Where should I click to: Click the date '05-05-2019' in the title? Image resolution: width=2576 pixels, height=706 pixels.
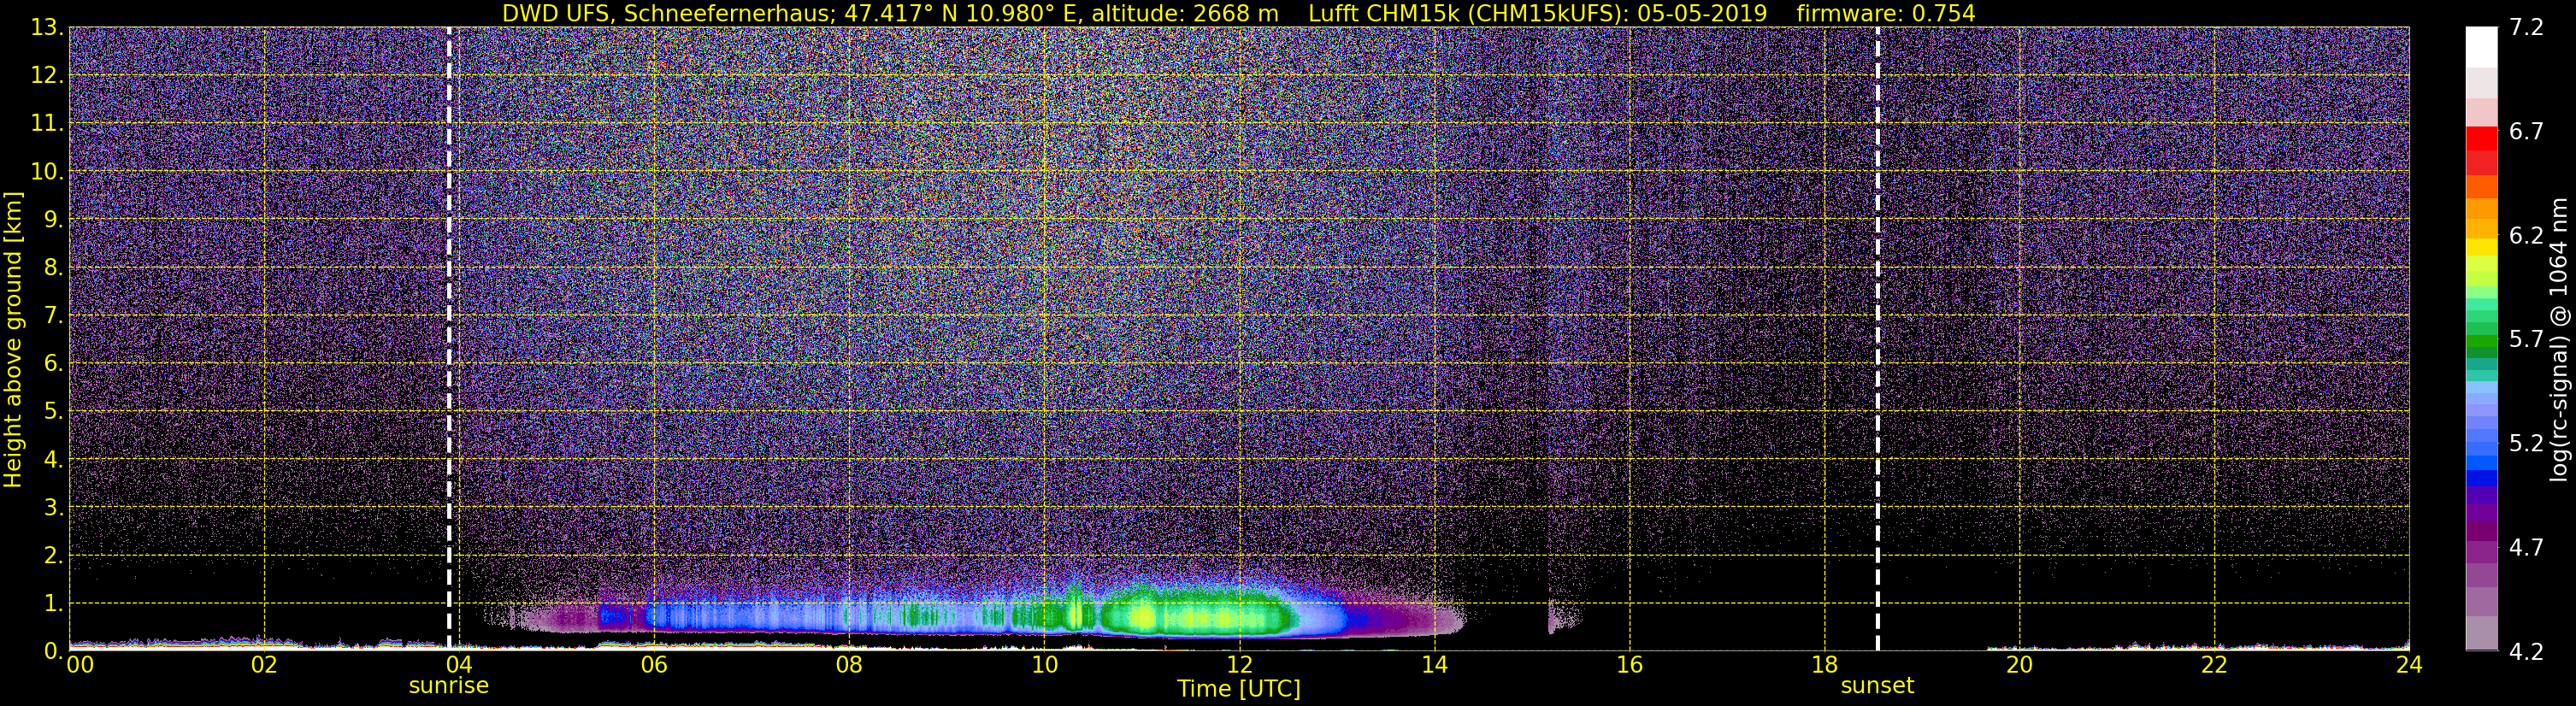pos(1703,13)
